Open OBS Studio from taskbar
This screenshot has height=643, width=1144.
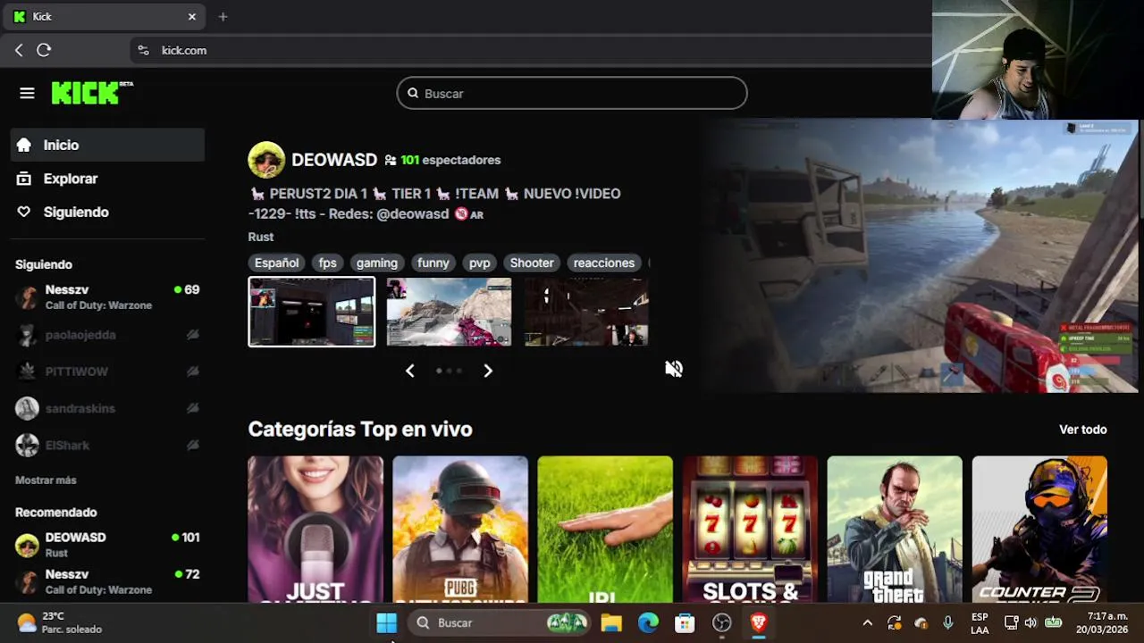722,622
